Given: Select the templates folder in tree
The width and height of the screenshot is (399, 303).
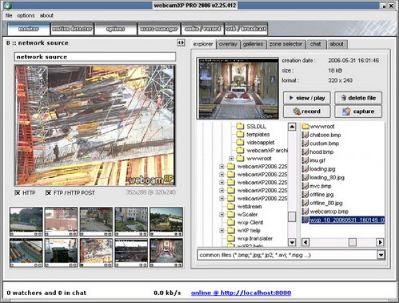Looking at the screenshot, I should pos(257,134).
